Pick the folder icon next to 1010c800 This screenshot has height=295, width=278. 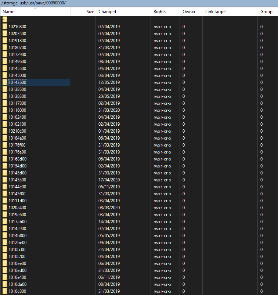[5, 291]
